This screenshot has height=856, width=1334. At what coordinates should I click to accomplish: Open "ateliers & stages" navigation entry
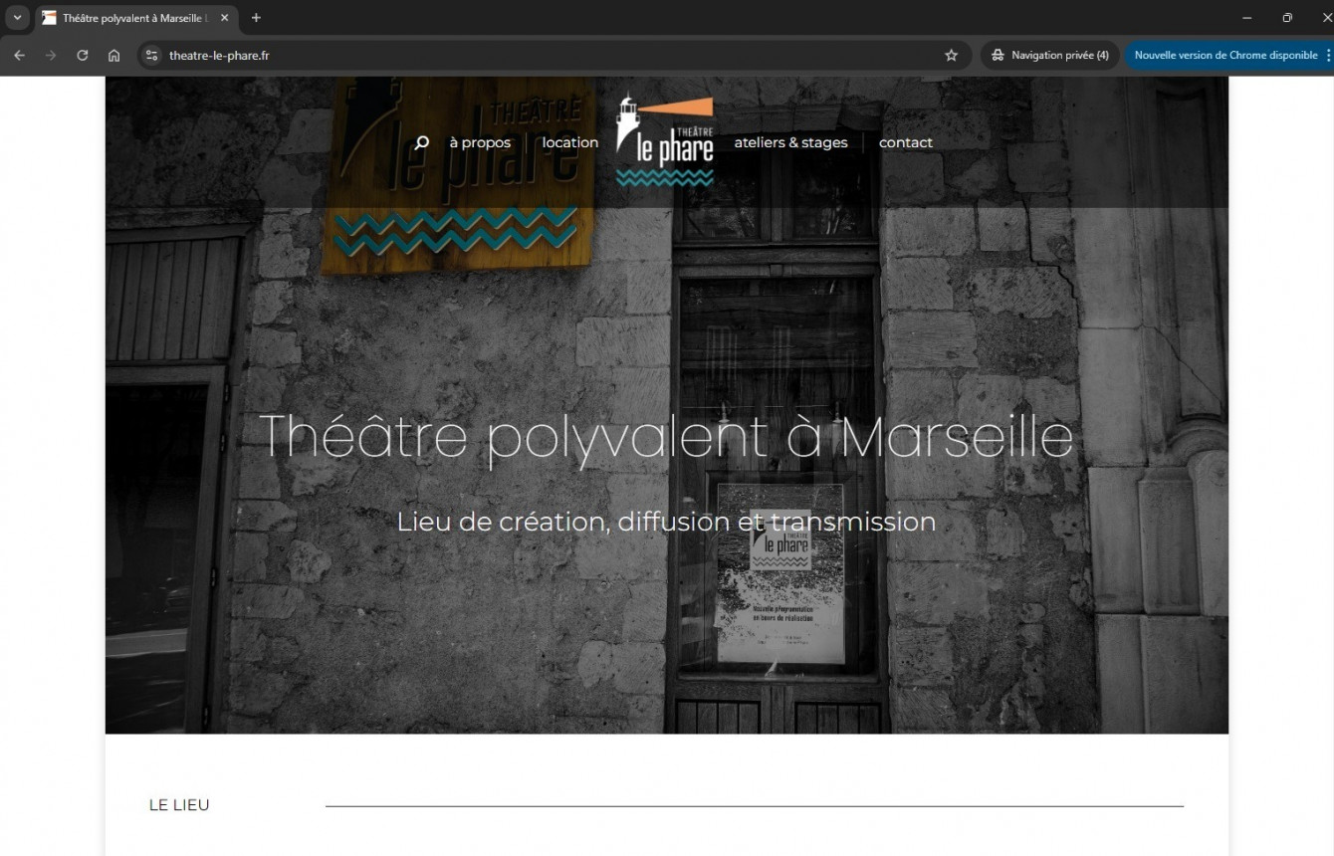coord(789,142)
